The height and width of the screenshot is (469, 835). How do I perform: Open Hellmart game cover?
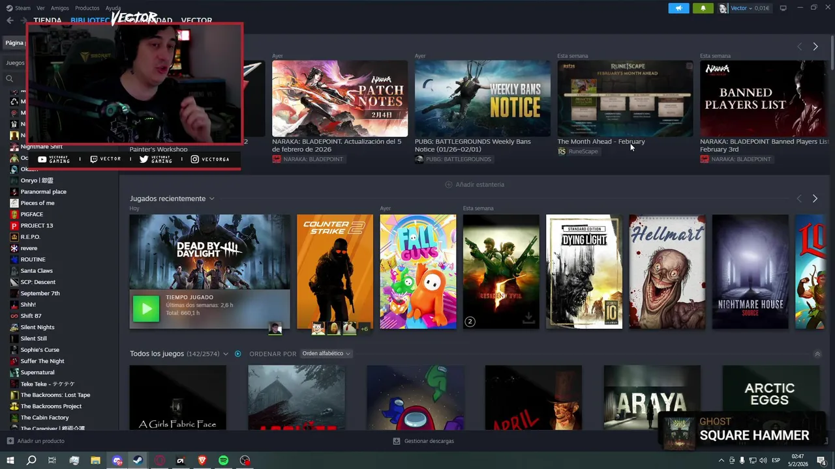pos(667,272)
